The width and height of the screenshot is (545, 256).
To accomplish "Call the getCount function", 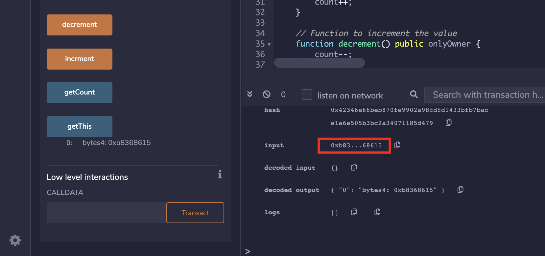I will pyautogui.click(x=80, y=93).
